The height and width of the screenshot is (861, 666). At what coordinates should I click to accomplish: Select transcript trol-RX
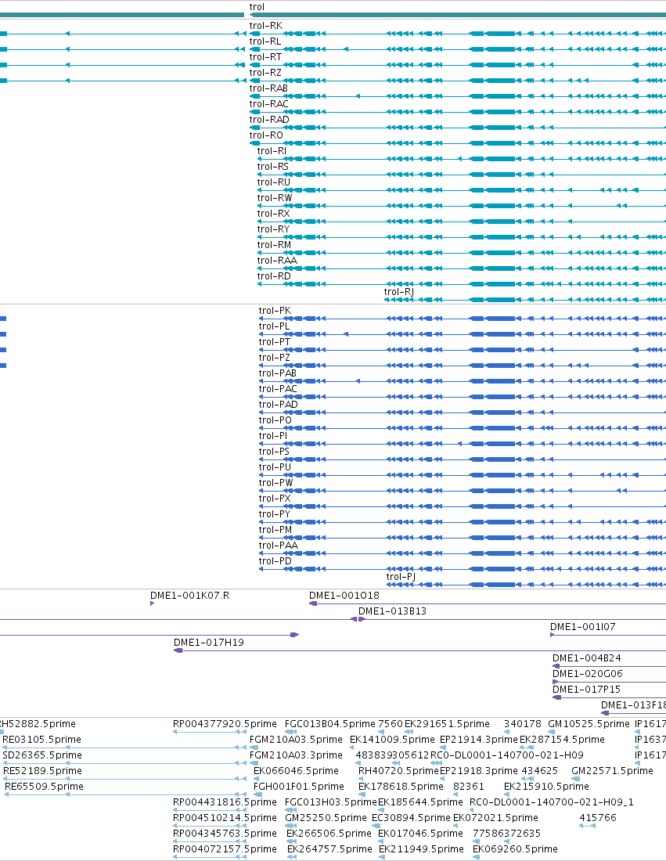coord(273,214)
